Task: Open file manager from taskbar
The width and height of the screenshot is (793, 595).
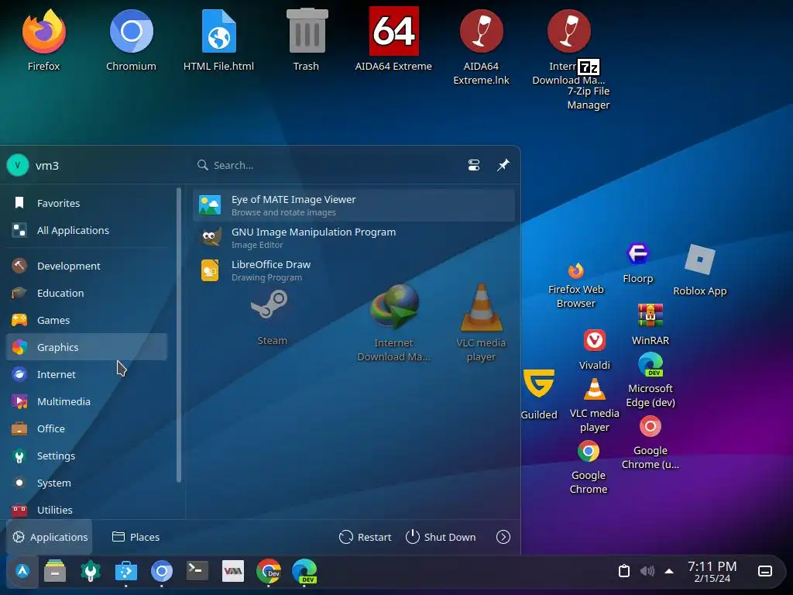Action: [x=55, y=571]
